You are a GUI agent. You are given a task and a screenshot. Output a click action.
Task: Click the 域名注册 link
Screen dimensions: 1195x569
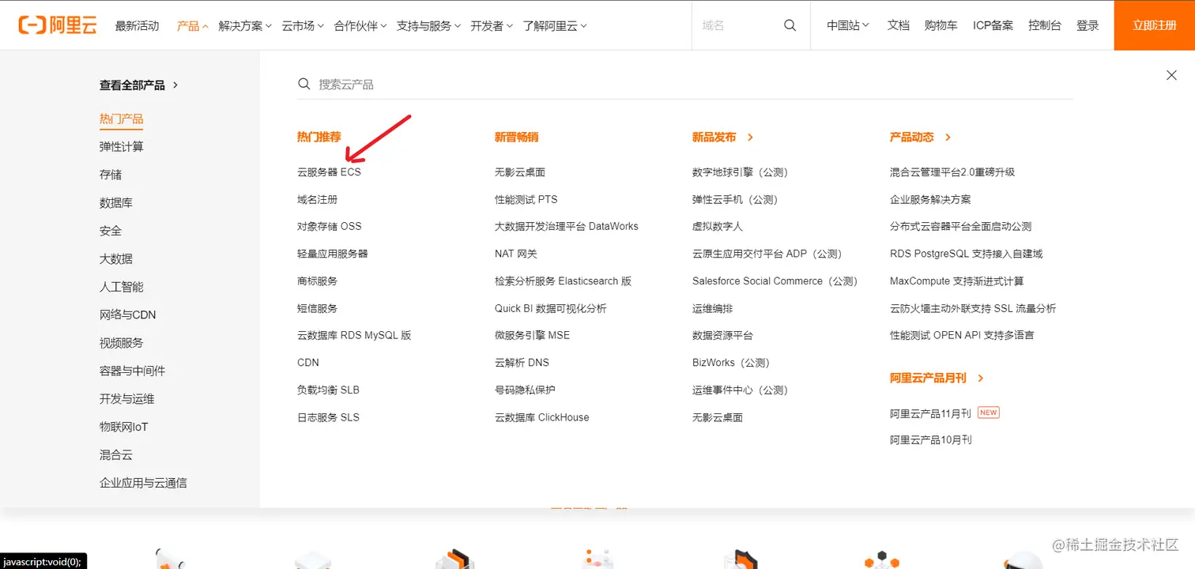[317, 199]
